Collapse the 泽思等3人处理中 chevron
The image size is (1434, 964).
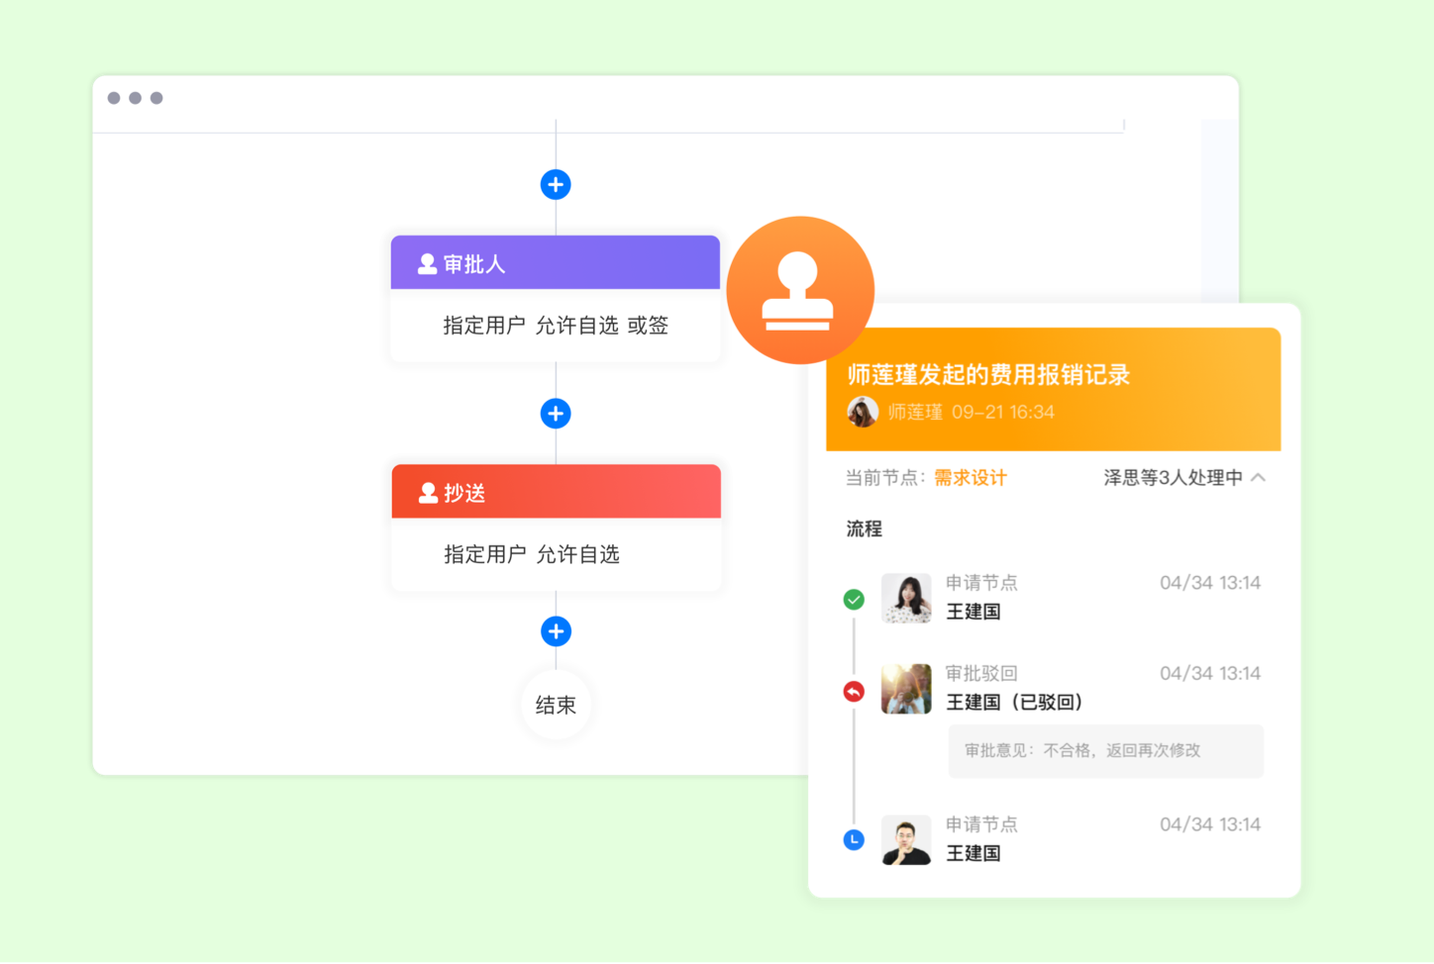pos(1259,478)
